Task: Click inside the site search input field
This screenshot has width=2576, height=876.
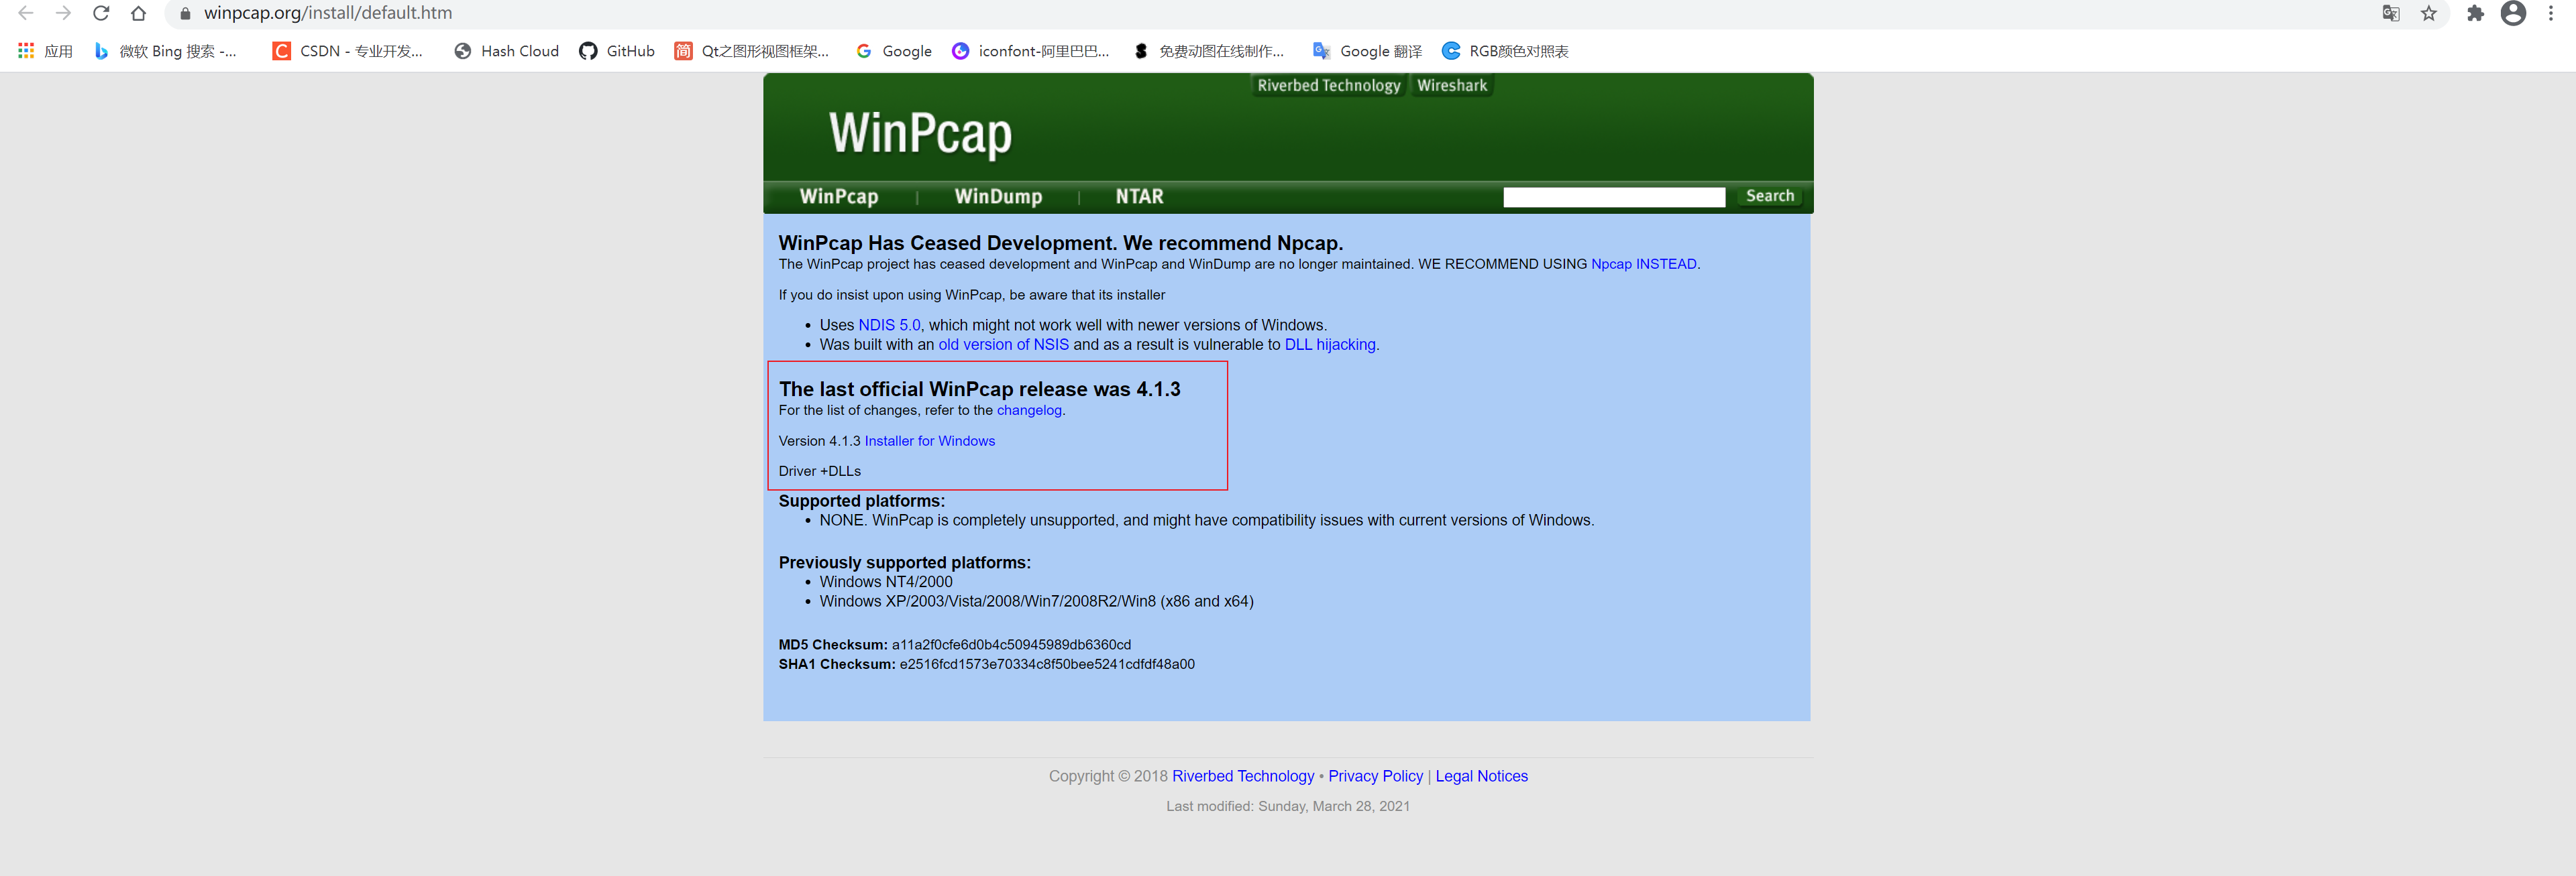Action: (1613, 196)
